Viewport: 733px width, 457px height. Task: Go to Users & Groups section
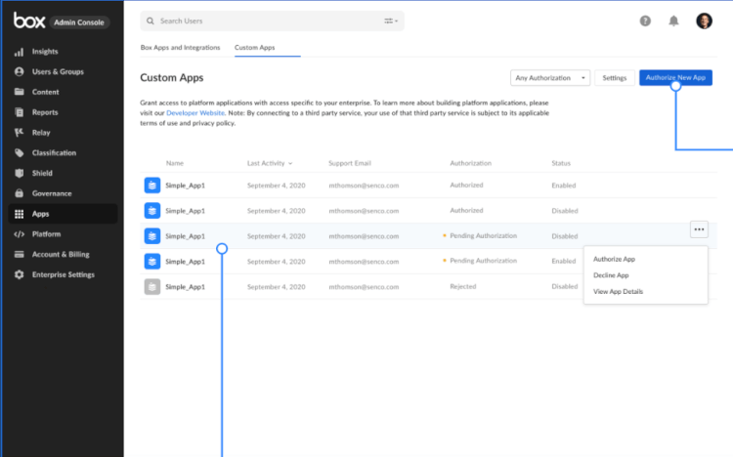coord(58,72)
